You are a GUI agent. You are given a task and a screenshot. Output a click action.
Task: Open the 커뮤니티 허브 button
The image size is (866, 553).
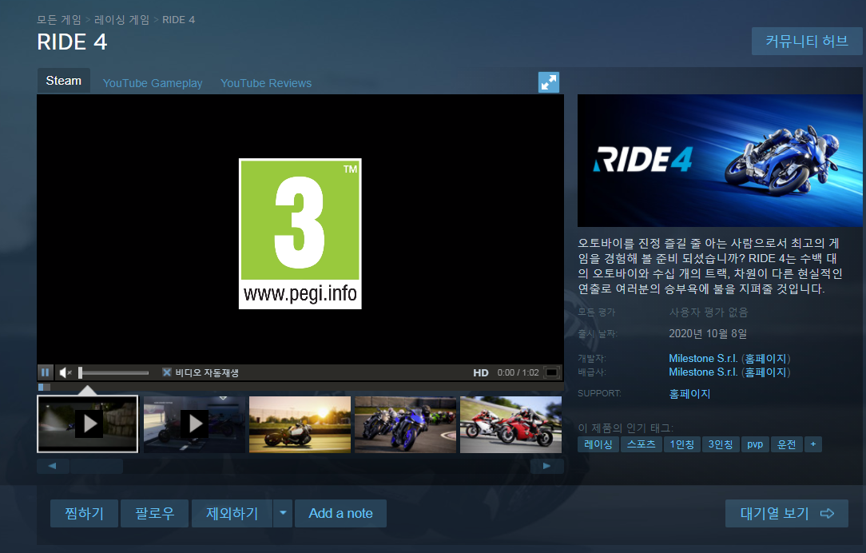coord(806,41)
